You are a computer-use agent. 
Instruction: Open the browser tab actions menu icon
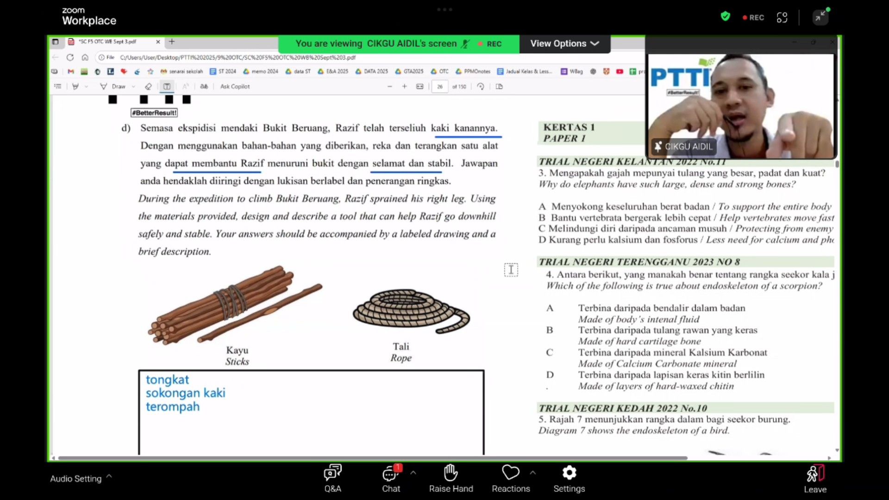tap(55, 42)
